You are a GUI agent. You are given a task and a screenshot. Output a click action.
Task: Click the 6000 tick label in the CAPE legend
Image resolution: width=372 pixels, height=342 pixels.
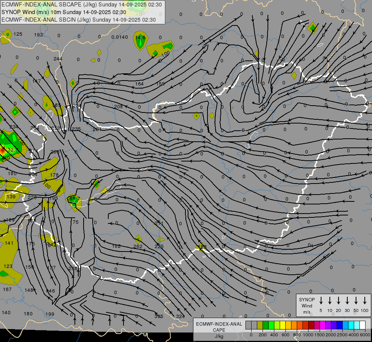(365, 335)
